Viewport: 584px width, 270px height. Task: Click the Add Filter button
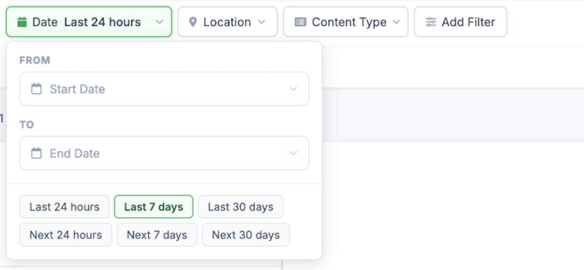pyautogui.click(x=460, y=22)
